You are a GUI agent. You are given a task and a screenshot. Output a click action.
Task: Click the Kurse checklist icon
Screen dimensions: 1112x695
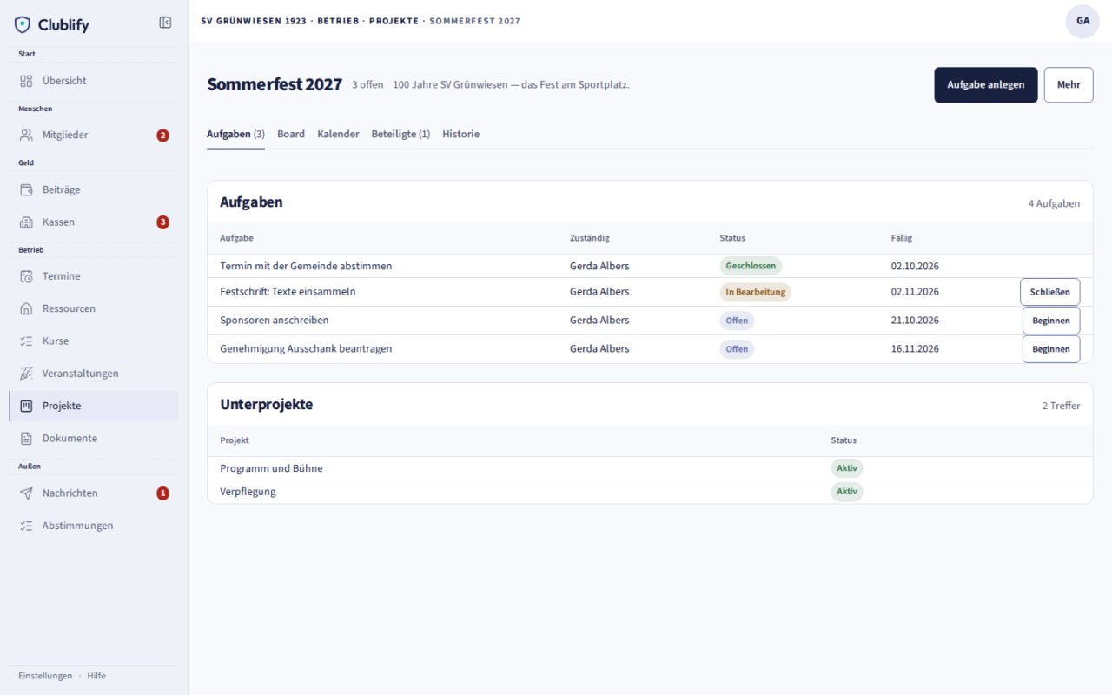coord(26,341)
